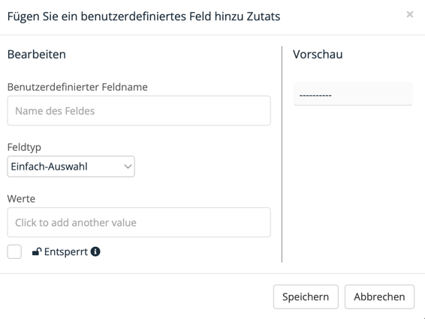Click the info icon next to Entsperrt
This screenshot has width=425, height=319.
pos(95,251)
